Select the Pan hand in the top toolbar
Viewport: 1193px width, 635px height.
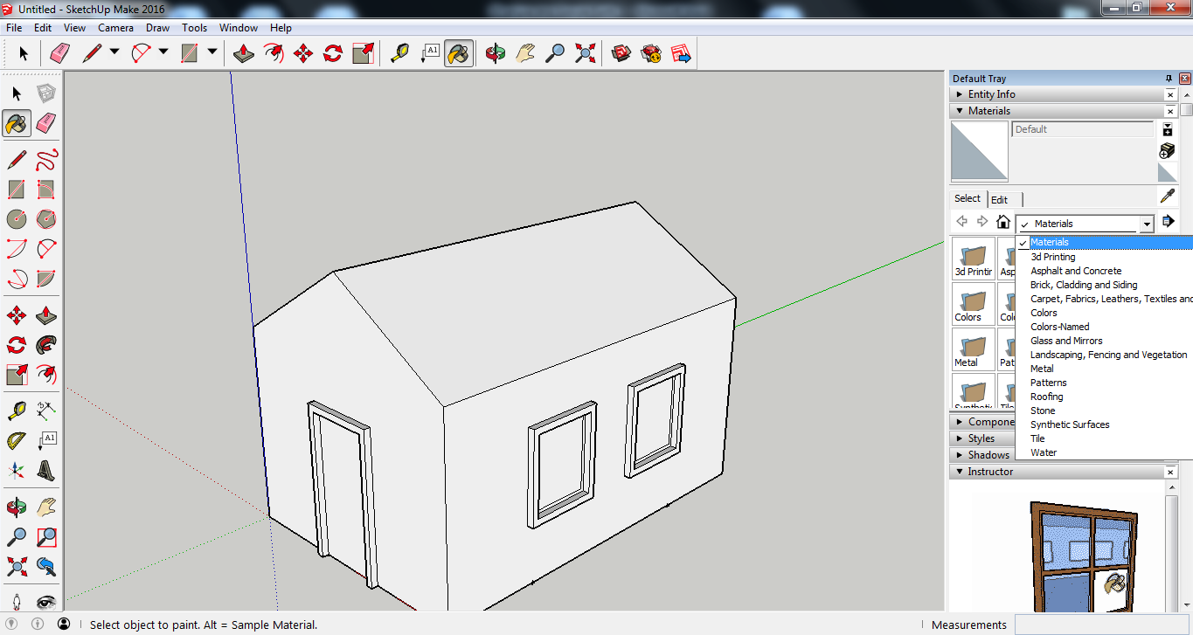click(525, 54)
